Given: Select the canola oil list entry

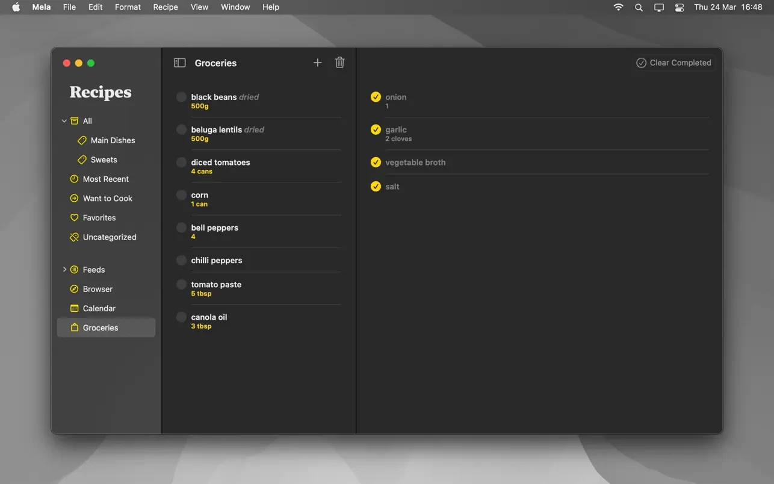Looking at the screenshot, I should click(209, 317).
